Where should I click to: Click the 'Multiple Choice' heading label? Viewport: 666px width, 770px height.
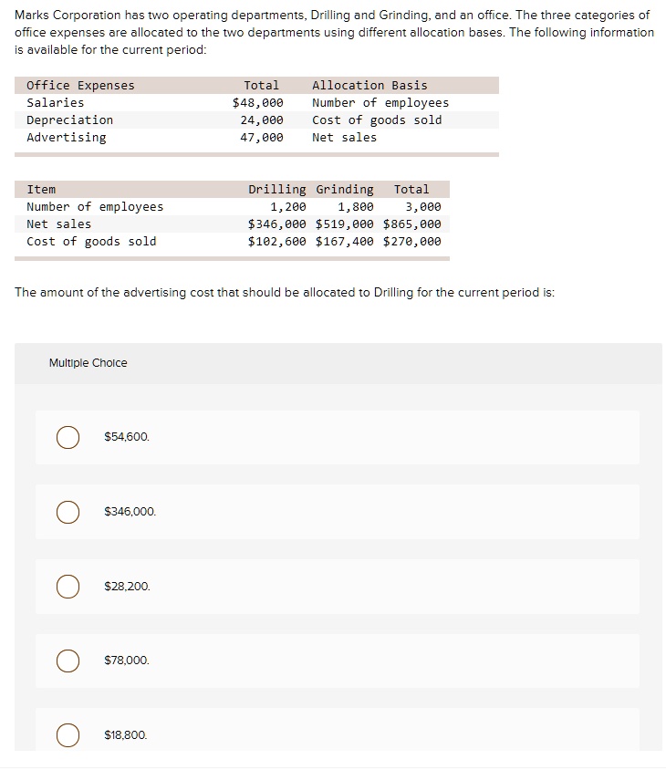(x=88, y=363)
